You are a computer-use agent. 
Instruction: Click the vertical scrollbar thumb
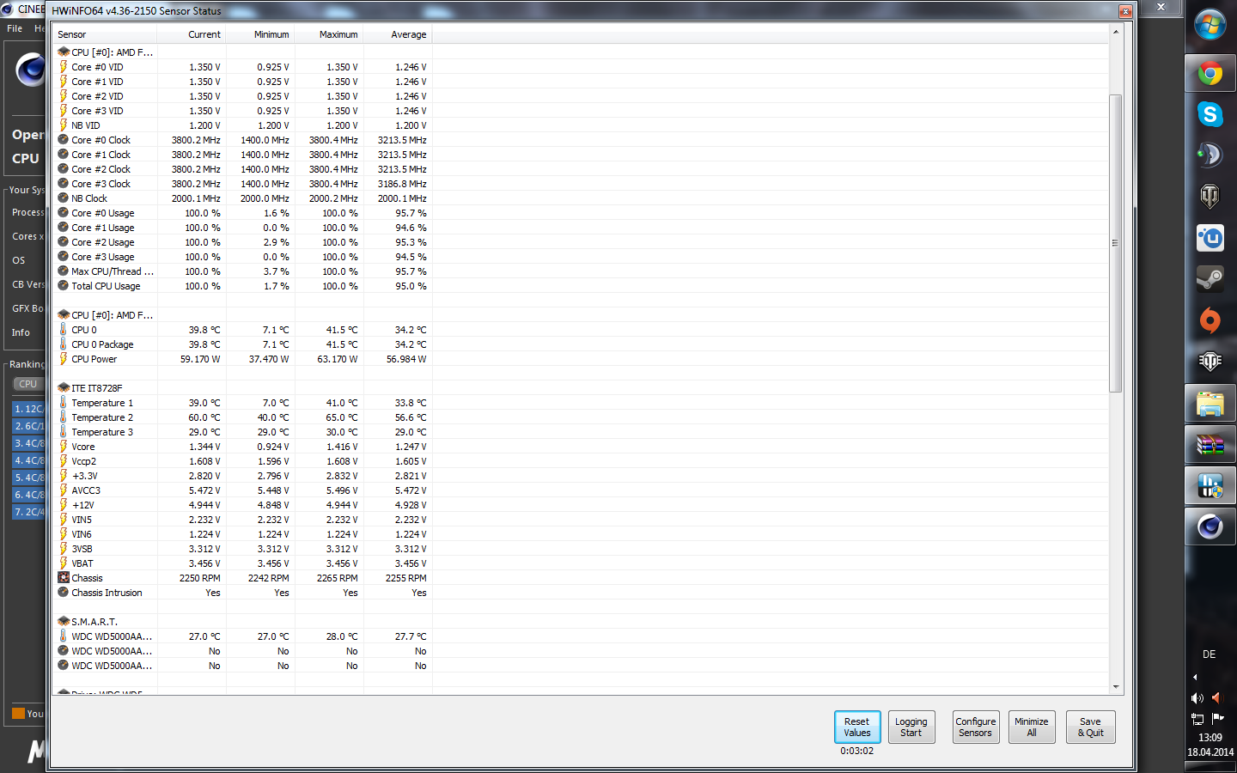[1116, 243]
